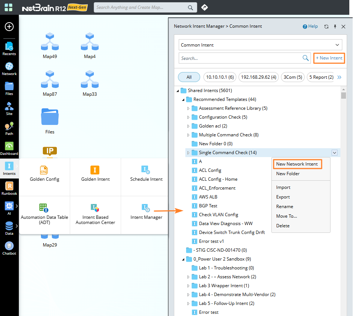Image resolution: width=353 pixels, height=316 pixels.
Task: Filter by 5 Report (2) tag
Action: (321, 77)
